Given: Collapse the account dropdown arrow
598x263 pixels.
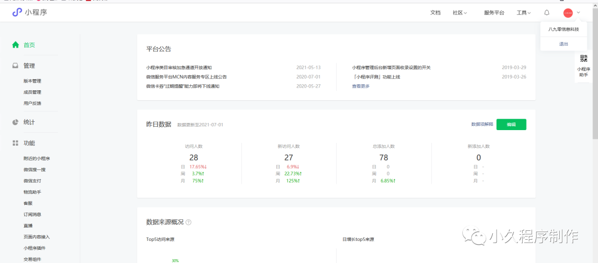Looking at the screenshot, I should click(579, 12).
